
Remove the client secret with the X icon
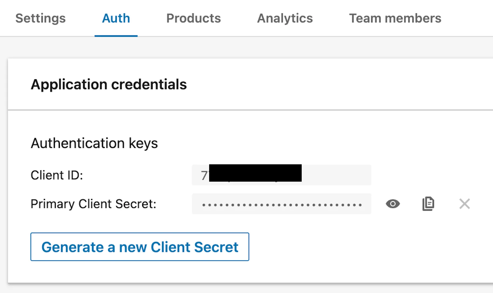point(464,204)
